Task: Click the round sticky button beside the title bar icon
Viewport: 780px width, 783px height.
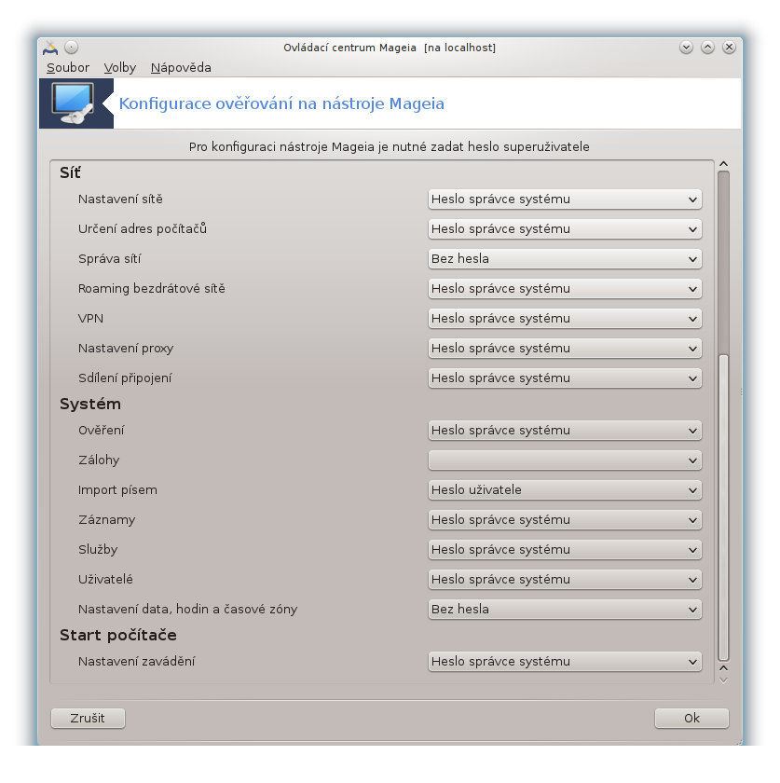Action: (x=72, y=48)
